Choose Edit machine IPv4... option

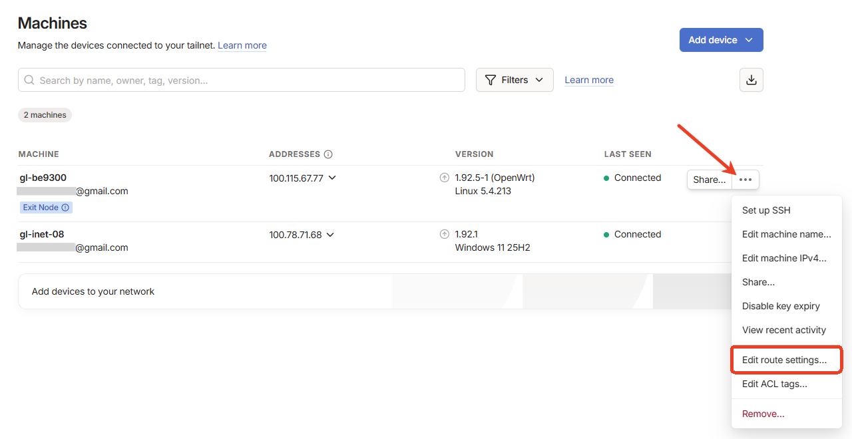(787, 258)
